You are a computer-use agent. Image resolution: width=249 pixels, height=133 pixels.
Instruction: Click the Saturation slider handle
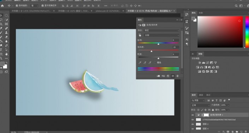[x=152, y=51]
